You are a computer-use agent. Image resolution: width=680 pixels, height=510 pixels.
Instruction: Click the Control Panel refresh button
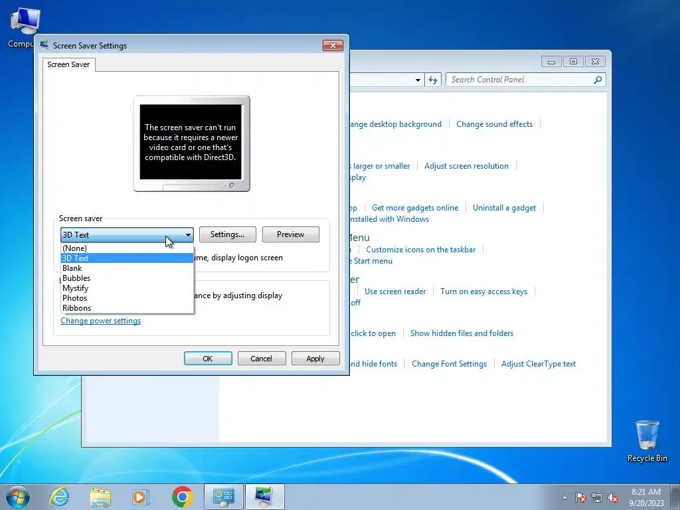(433, 80)
